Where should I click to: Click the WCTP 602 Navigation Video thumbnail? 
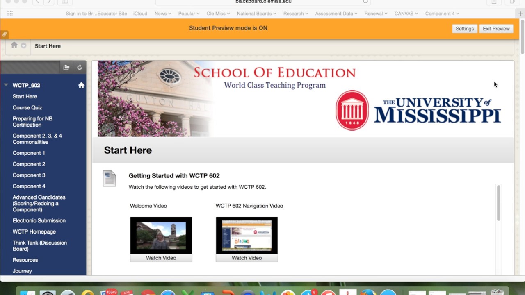[x=247, y=236]
